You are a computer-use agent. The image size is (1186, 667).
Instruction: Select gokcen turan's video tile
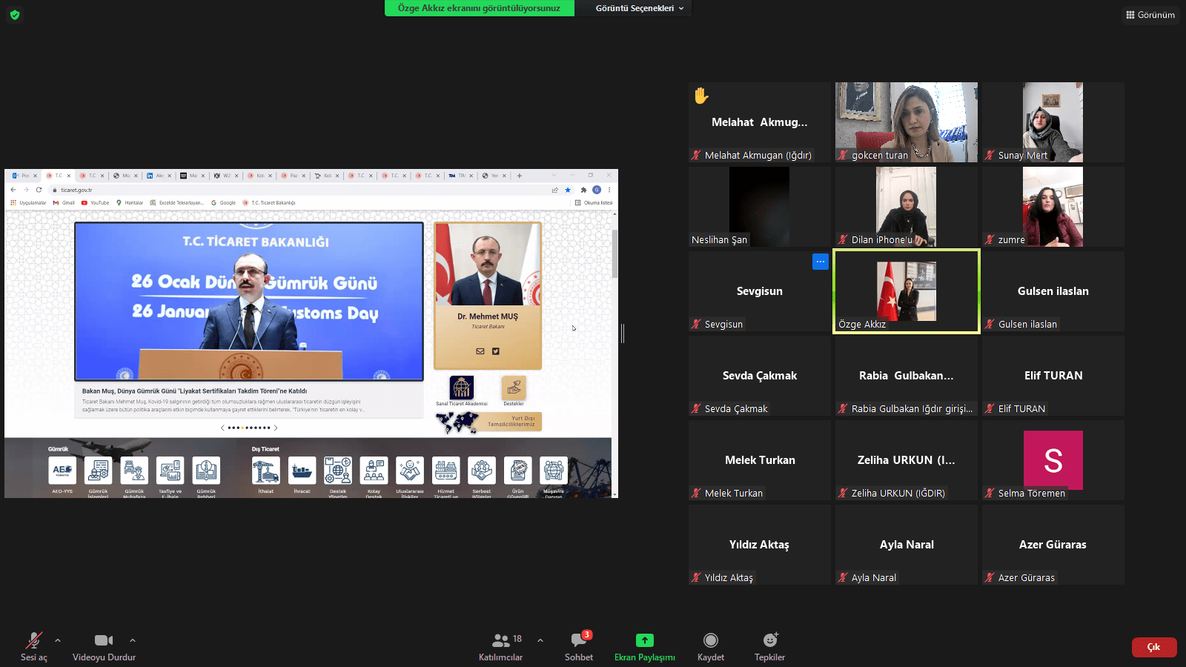(906, 122)
